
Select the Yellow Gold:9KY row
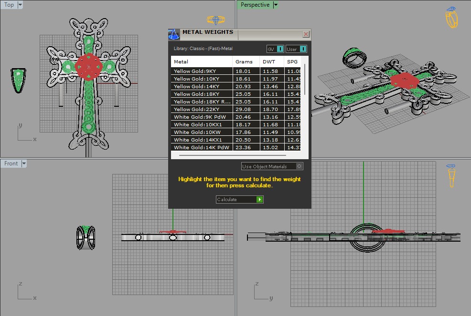(x=236, y=71)
